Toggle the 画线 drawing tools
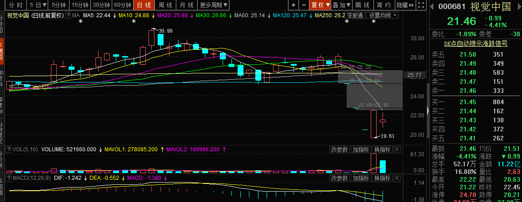Viewport: 522px width, 202px height. (x=362, y=5)
